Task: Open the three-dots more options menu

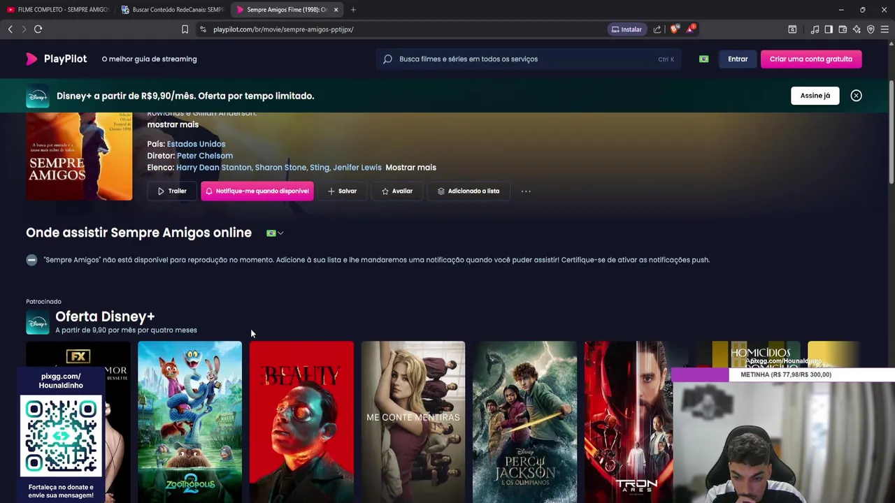Action: 526,191
